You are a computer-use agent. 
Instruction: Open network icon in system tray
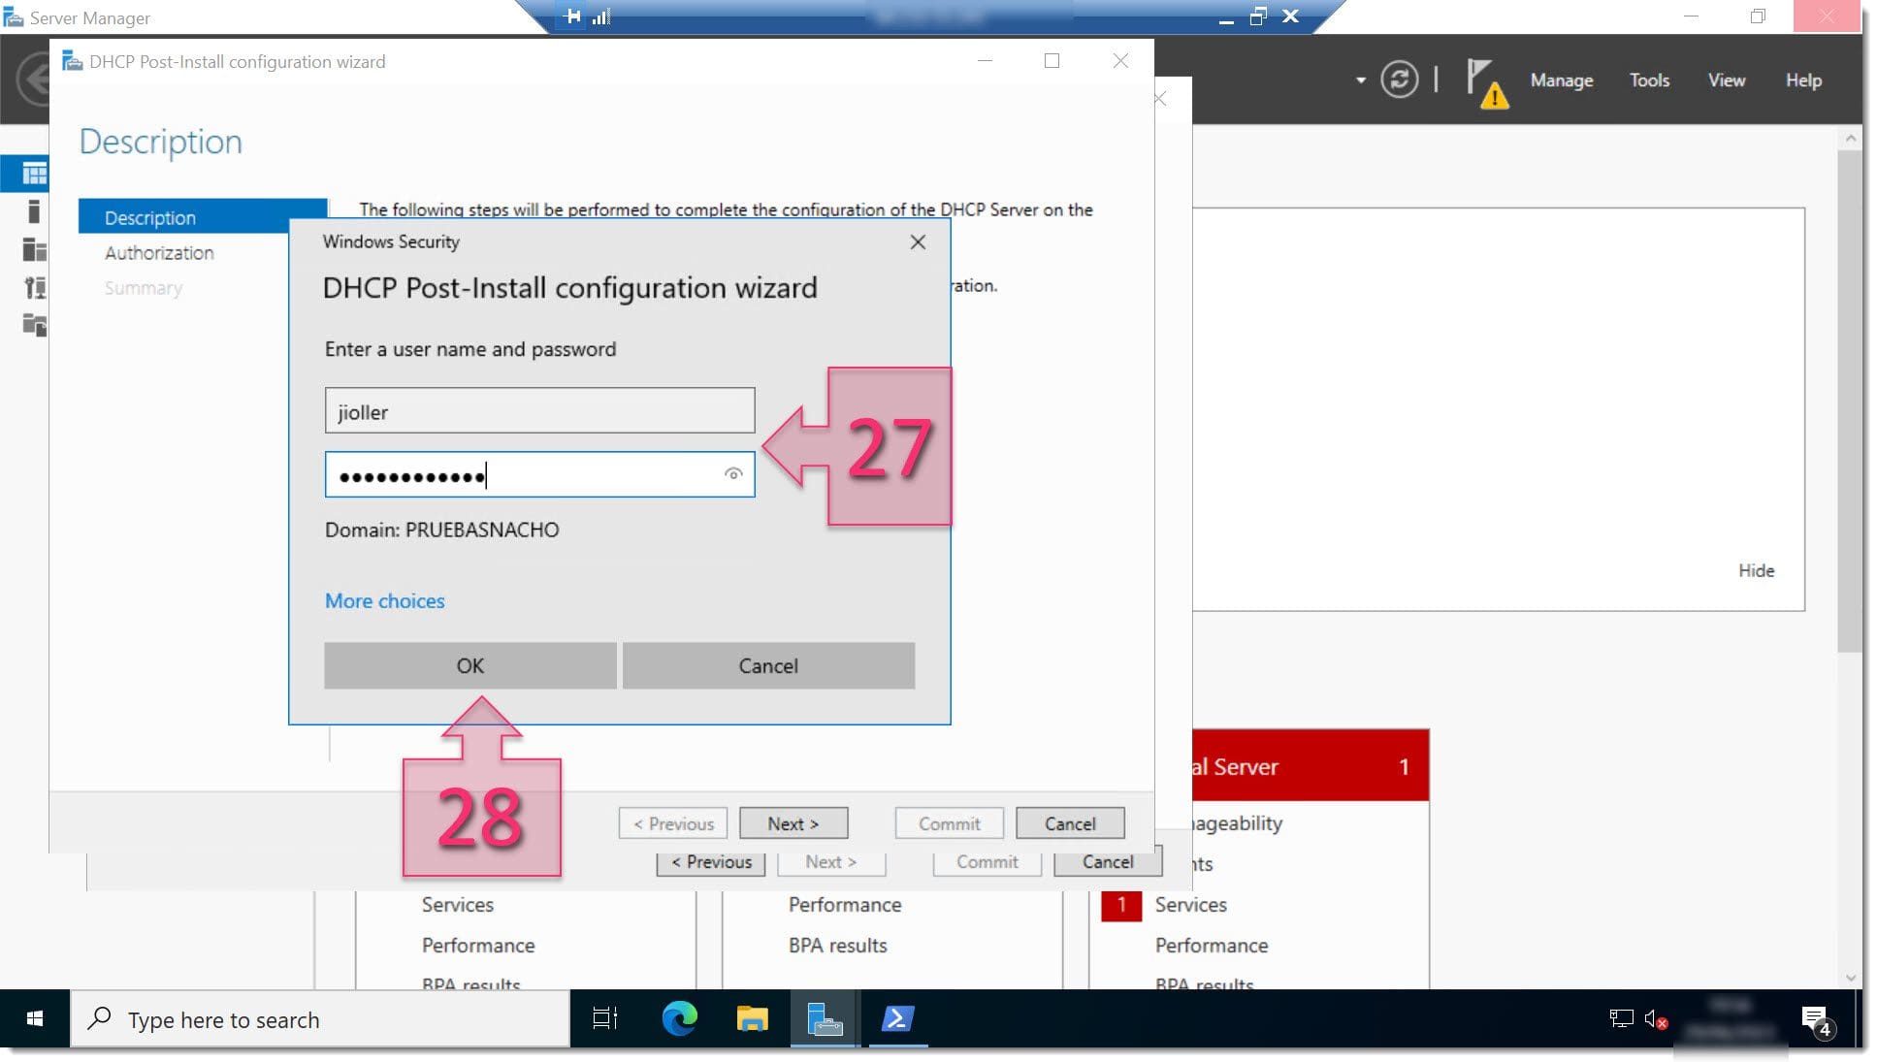point(1621,1018)
